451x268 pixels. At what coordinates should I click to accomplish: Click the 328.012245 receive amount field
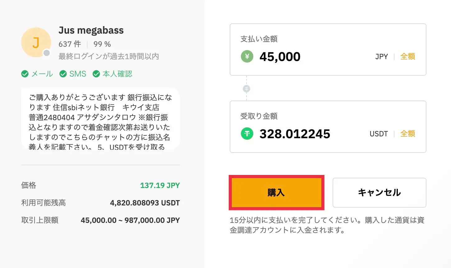[295, 134]
